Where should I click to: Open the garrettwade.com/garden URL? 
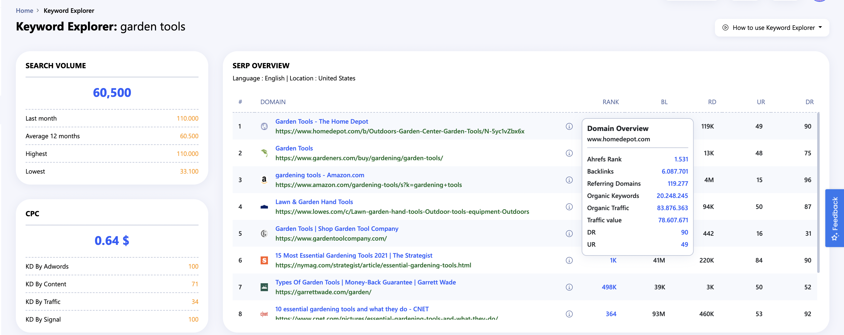click(323, 292)
